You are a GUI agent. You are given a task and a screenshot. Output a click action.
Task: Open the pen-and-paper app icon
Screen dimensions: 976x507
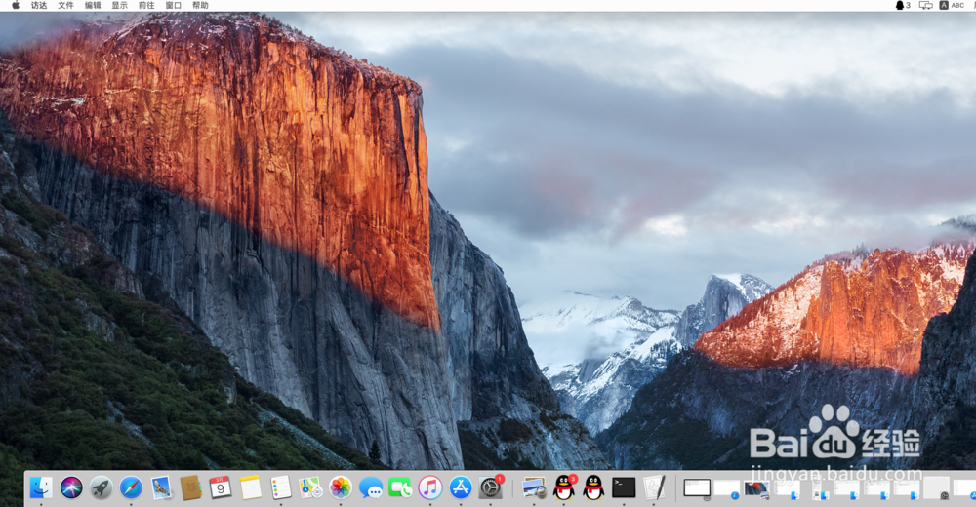tap(654, 487)
